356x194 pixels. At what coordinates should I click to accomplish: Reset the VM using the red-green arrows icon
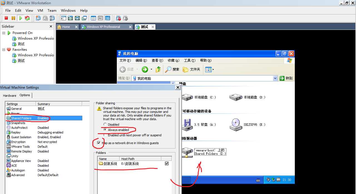[27, 18]
